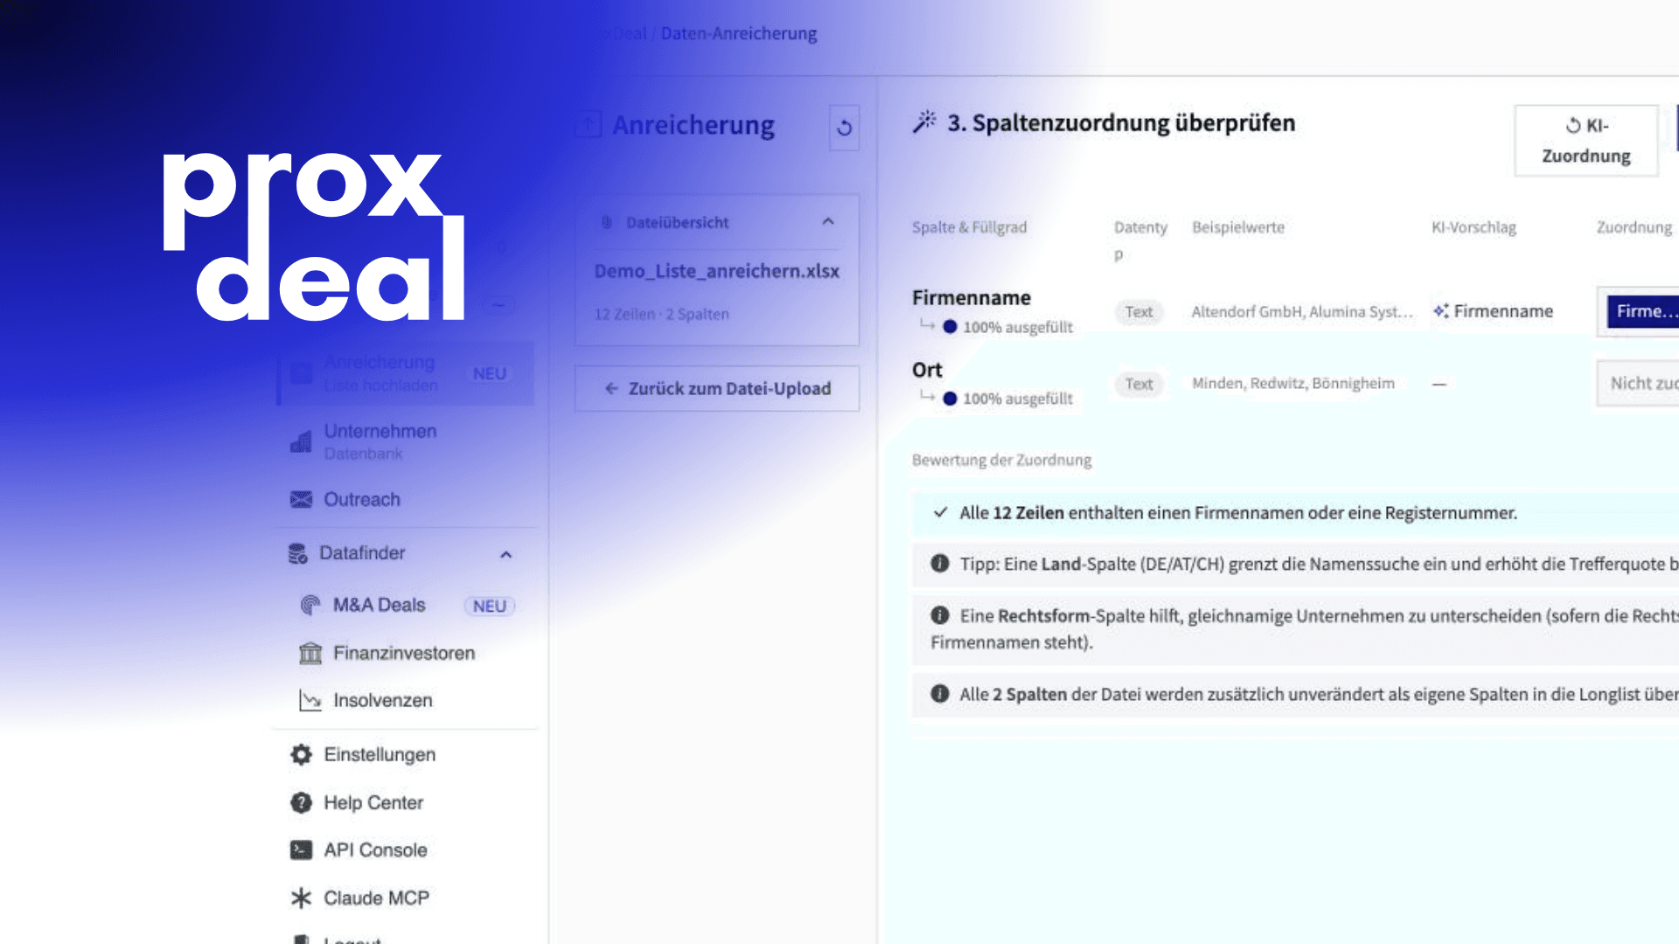Click the KI-Zuordnung button
The height and width of the screenshot is (944, 1679).
pyautogui.click(x=1586, y=141)
